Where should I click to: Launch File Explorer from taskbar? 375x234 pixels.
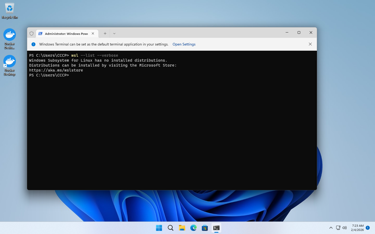click(182, 228)
